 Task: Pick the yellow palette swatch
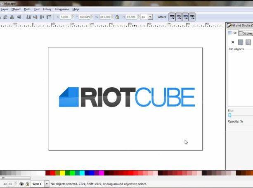63,173
